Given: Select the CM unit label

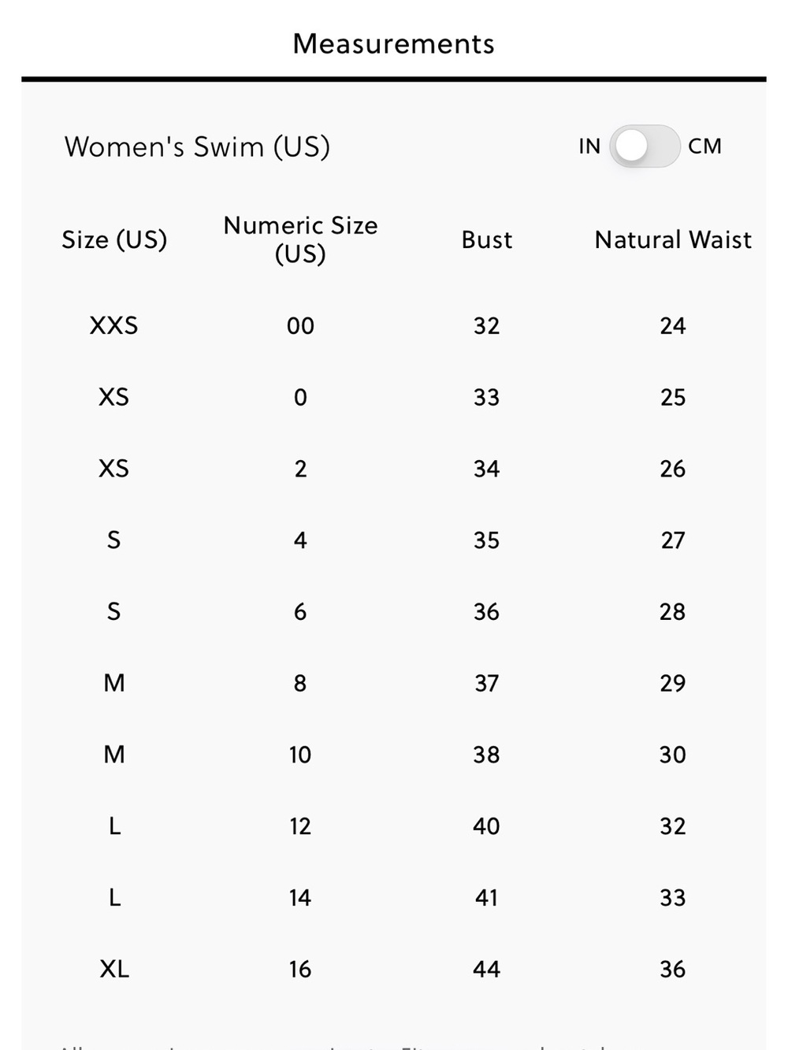Looking at the screenshot, I should point(704,147).
